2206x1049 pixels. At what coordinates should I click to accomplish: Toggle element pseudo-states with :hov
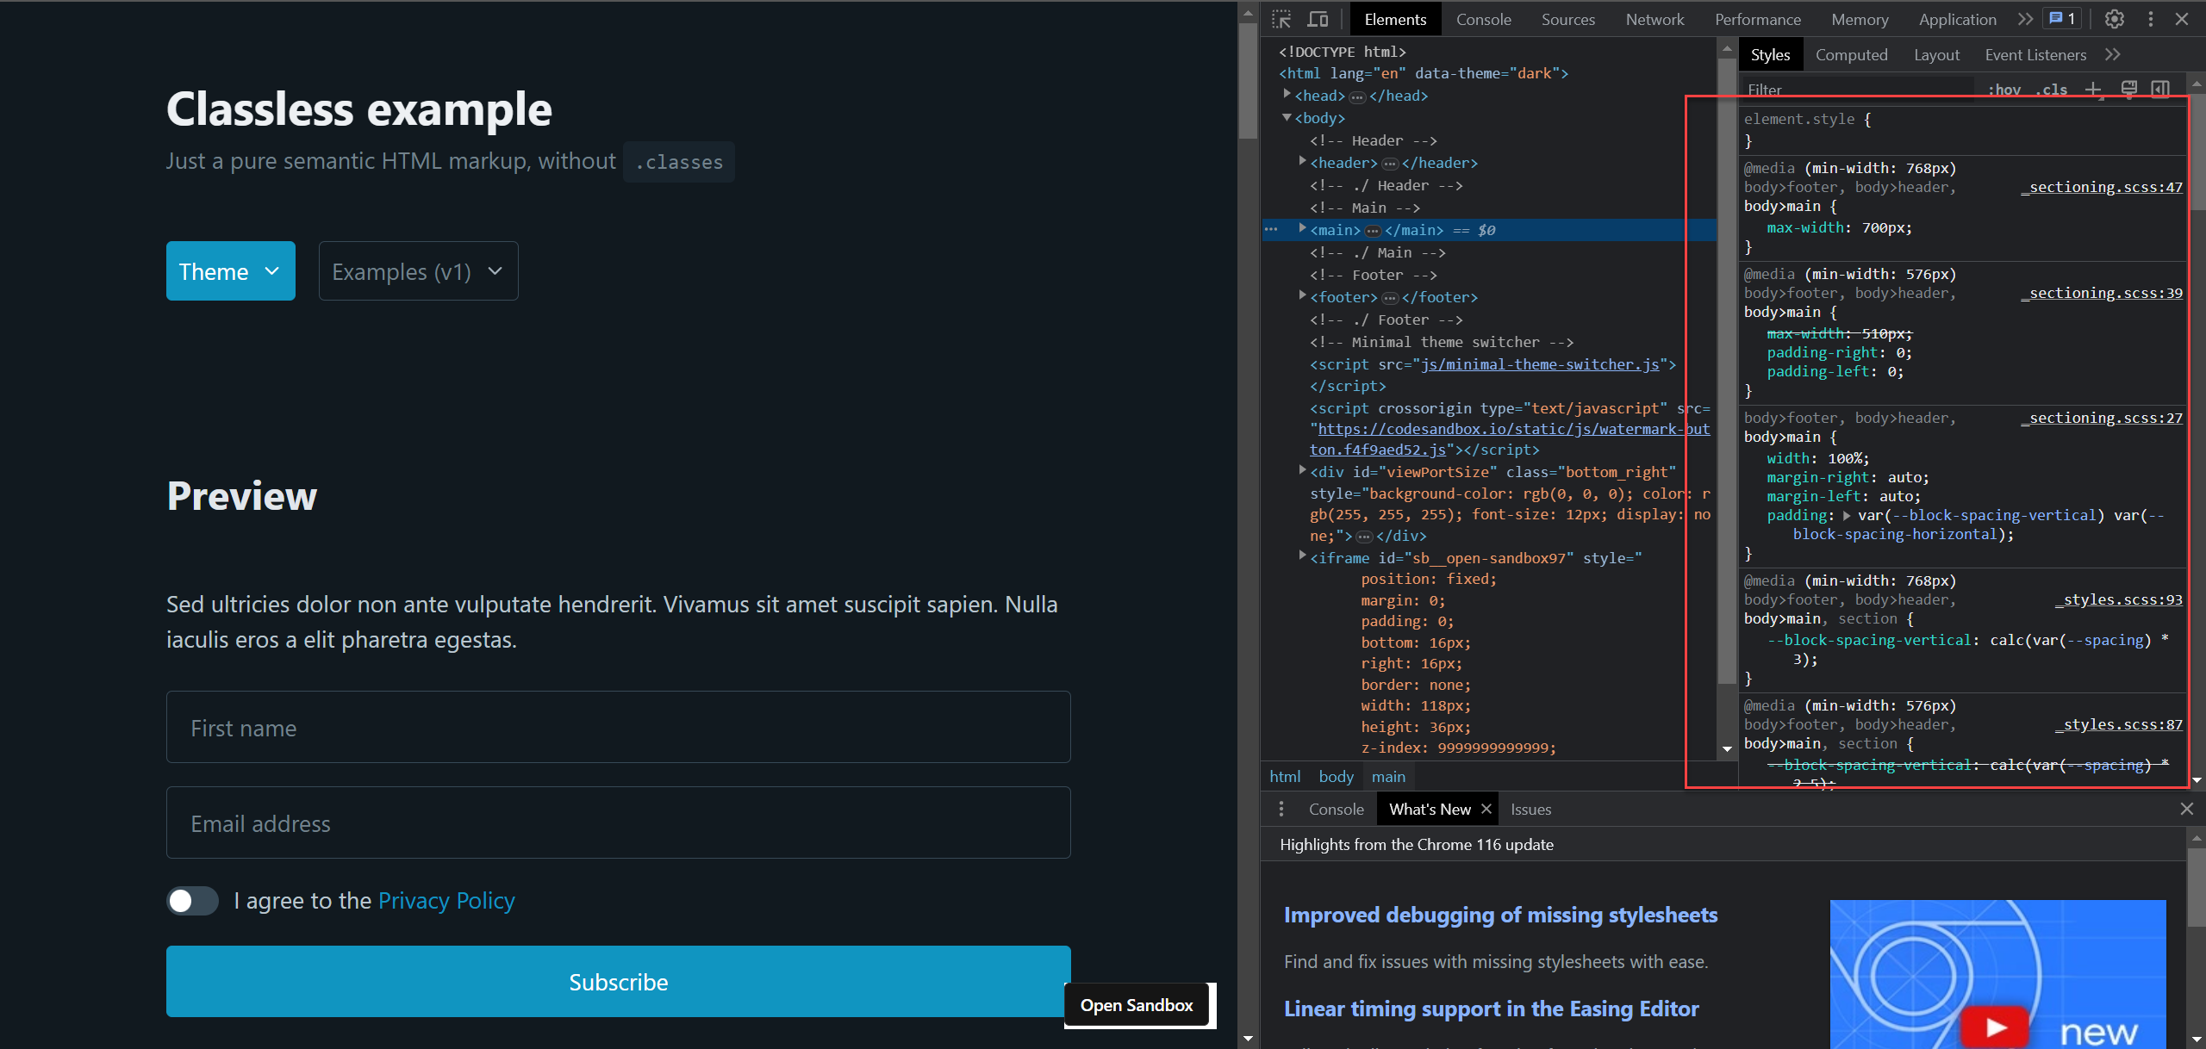[2003, 90]
